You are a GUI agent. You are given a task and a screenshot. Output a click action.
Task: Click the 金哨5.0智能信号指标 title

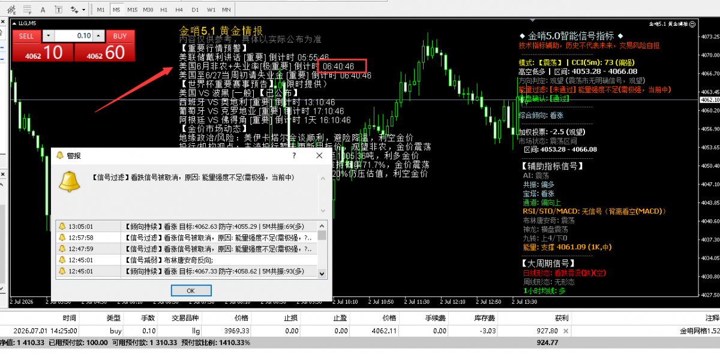click(571, 36)
